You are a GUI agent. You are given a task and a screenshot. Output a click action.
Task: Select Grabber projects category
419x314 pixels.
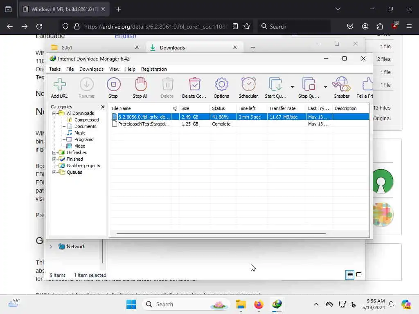[83, 166]
